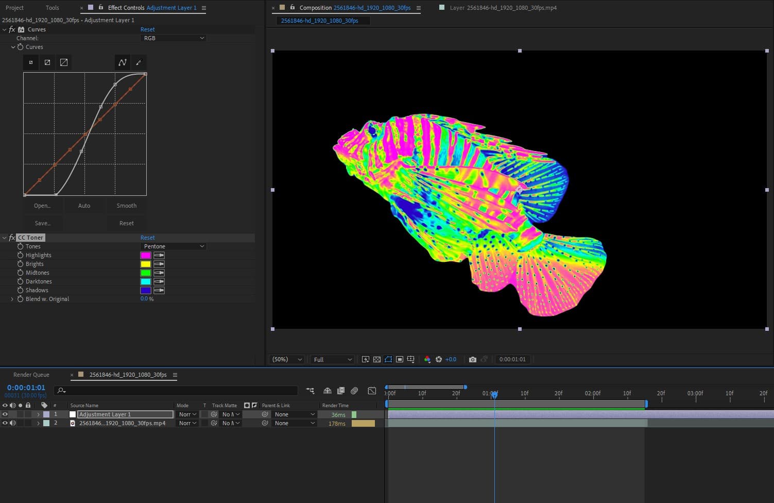Enable the Blend w. Original stopwatch
The image size is (774, 503).
point(21,299)
